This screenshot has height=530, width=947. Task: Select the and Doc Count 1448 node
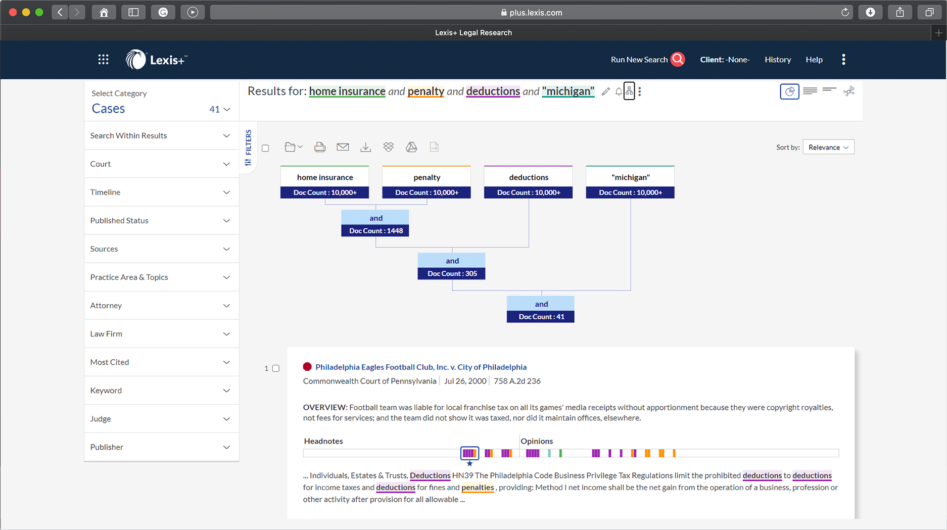[x=375, y=223]
